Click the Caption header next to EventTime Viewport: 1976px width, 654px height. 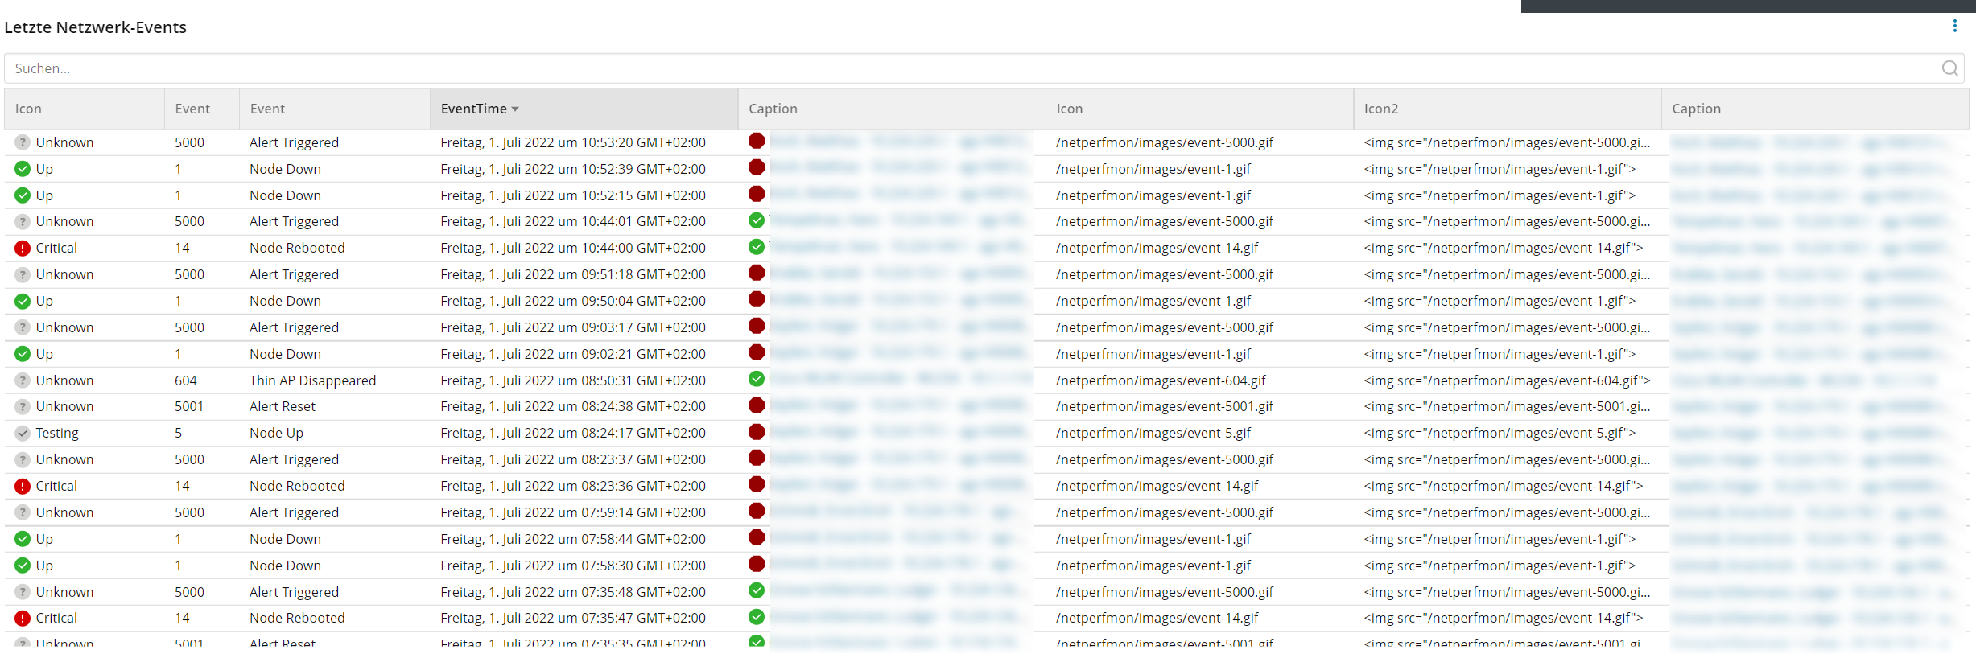tap(892, 109)
